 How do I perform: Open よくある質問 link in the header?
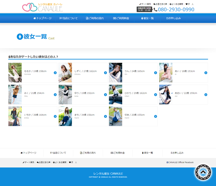tap(177, 4)
